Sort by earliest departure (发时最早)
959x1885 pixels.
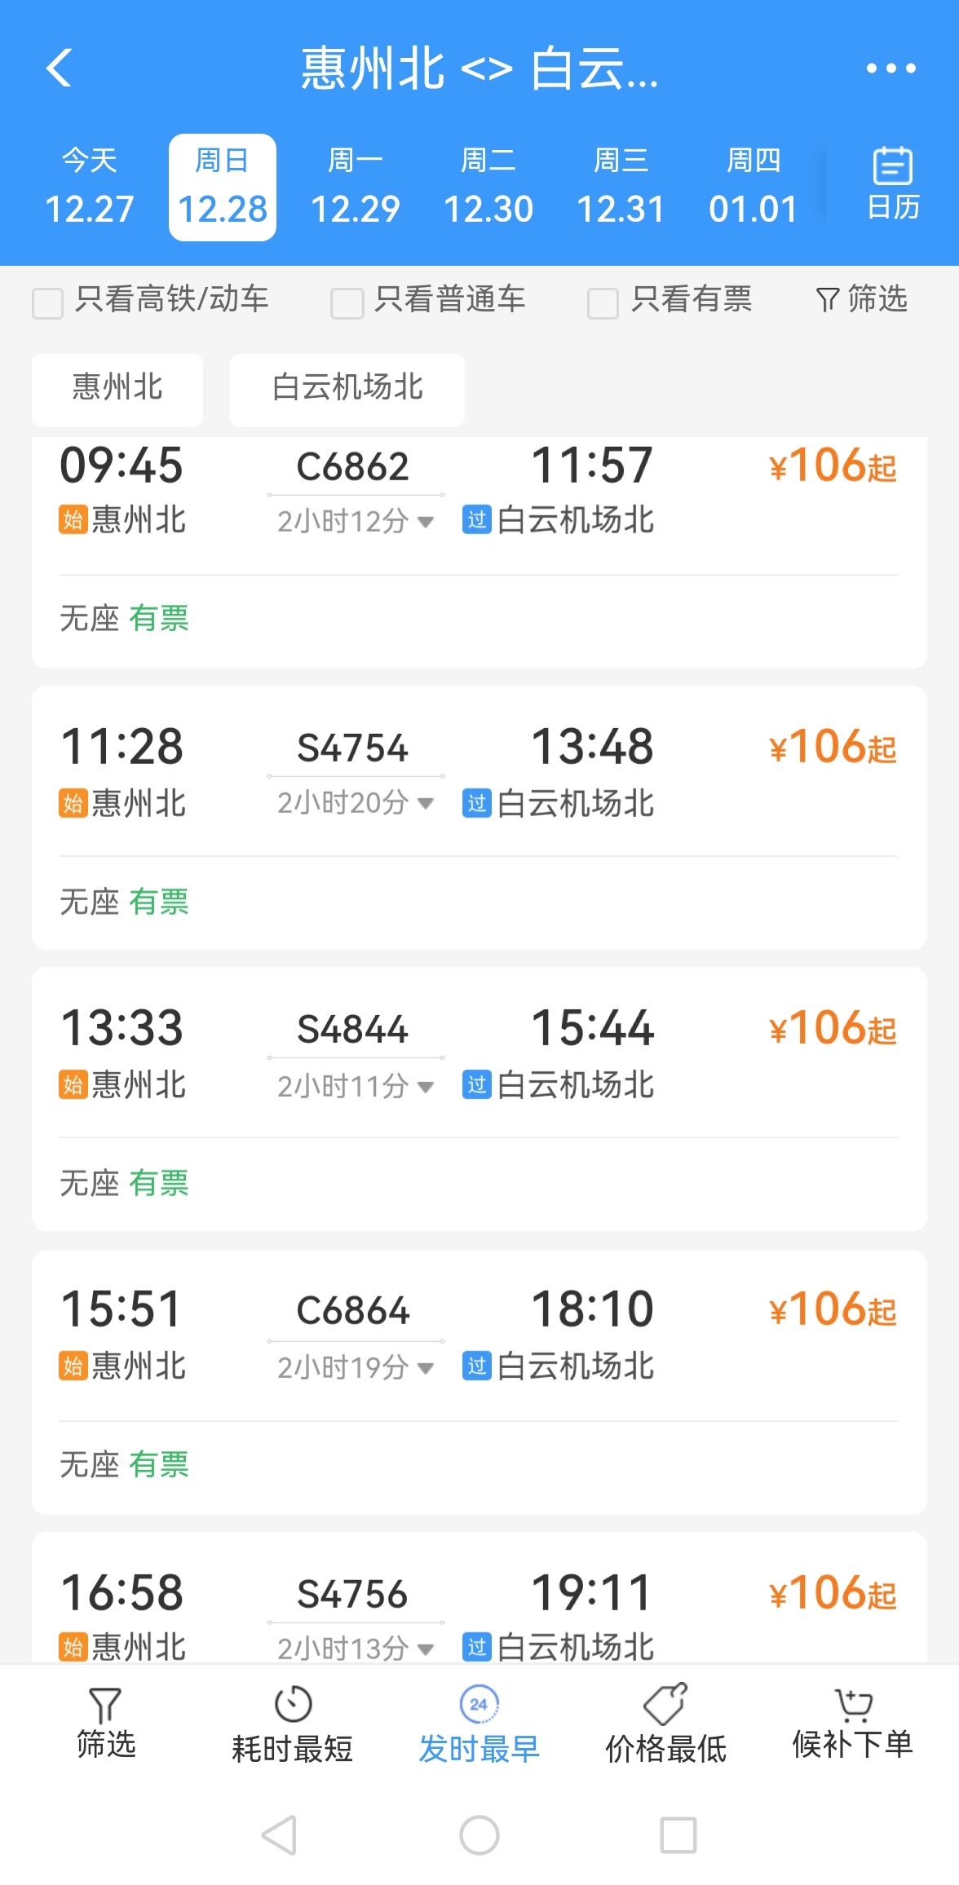(x=479, y=1724)
